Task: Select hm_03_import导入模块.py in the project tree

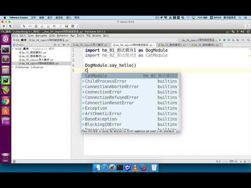Action: [36, 60]
